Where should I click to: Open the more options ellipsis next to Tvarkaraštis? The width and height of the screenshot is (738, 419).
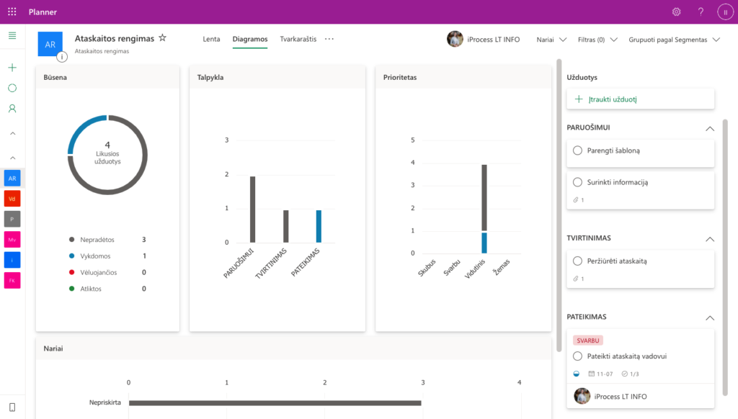pyautogui.click(x=329, y=39)
